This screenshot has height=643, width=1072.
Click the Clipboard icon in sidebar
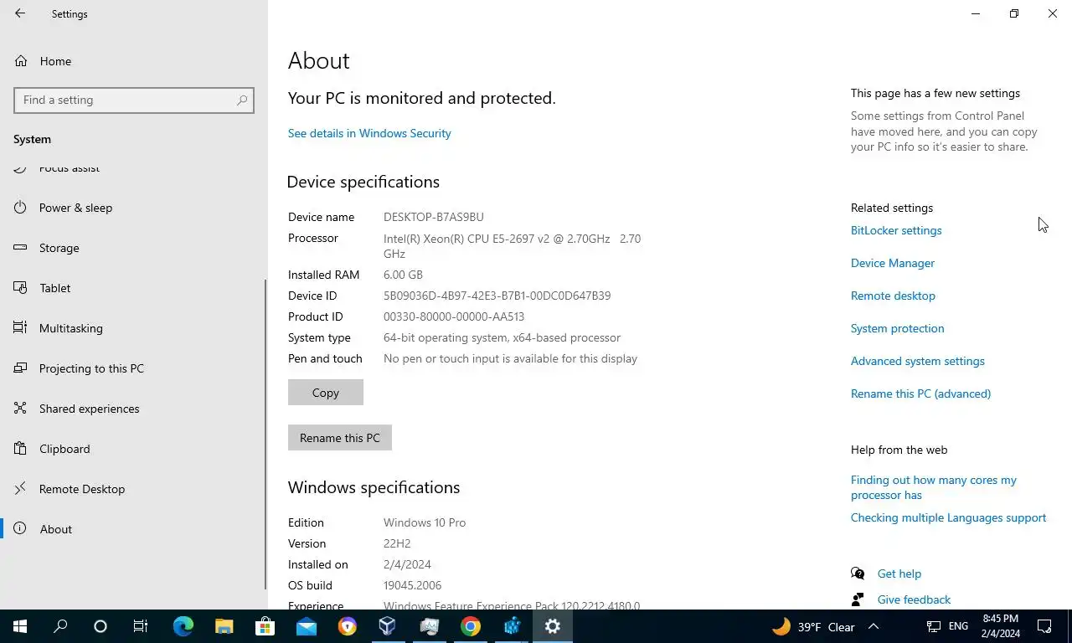21,449
